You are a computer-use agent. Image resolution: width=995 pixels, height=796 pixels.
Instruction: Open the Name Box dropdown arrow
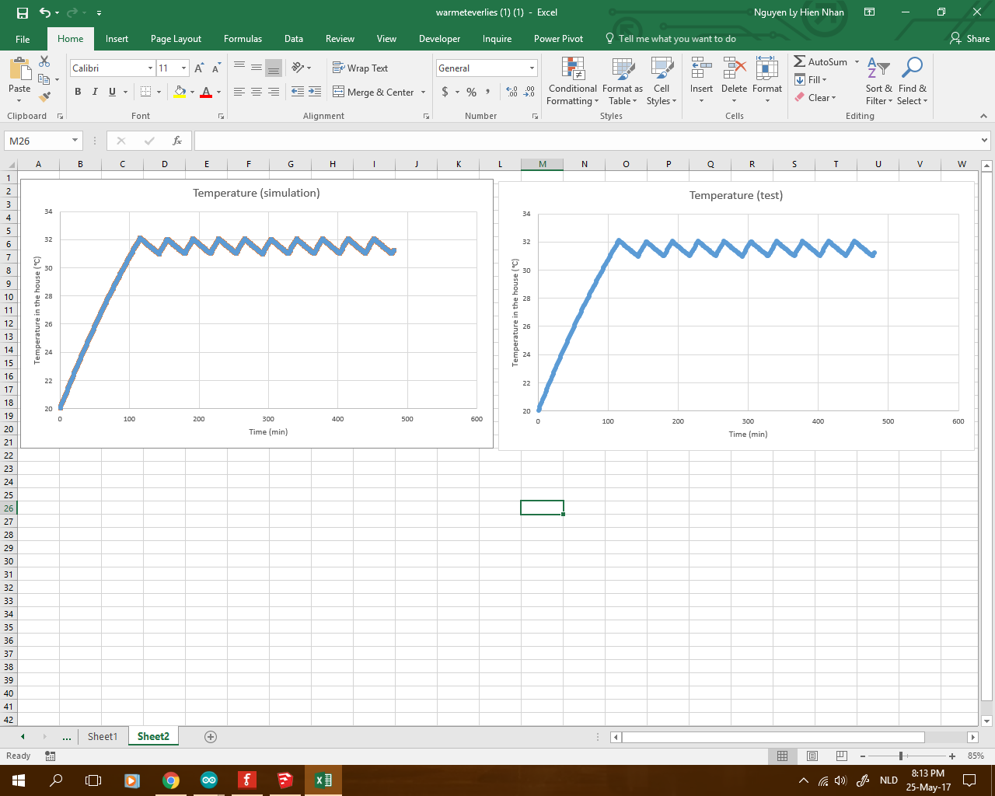tap(75, 141)
